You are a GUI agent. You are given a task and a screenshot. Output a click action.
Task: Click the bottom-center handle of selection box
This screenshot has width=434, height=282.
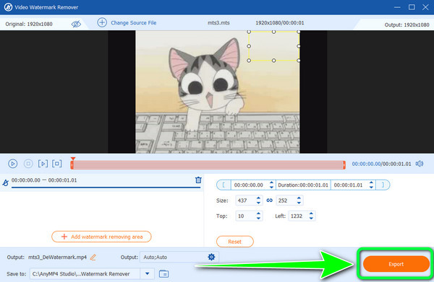tap(273, 60)
